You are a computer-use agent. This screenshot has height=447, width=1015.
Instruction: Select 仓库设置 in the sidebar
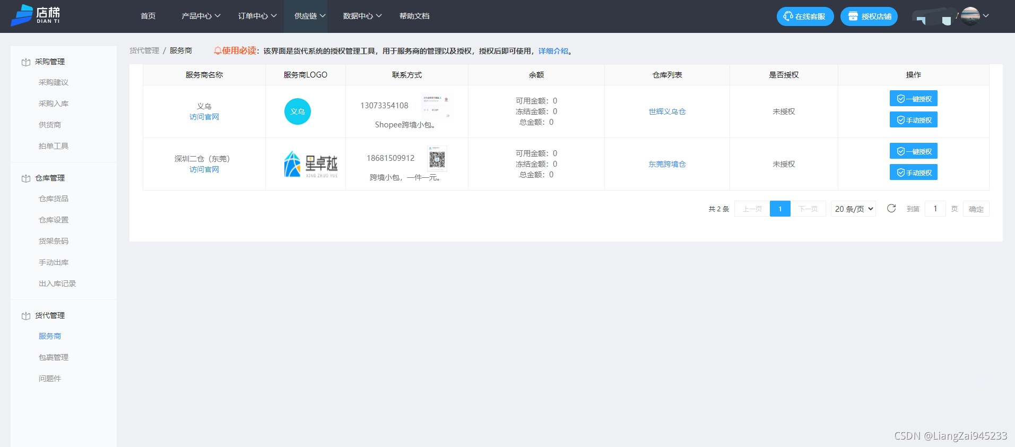[x=54, y=220]
